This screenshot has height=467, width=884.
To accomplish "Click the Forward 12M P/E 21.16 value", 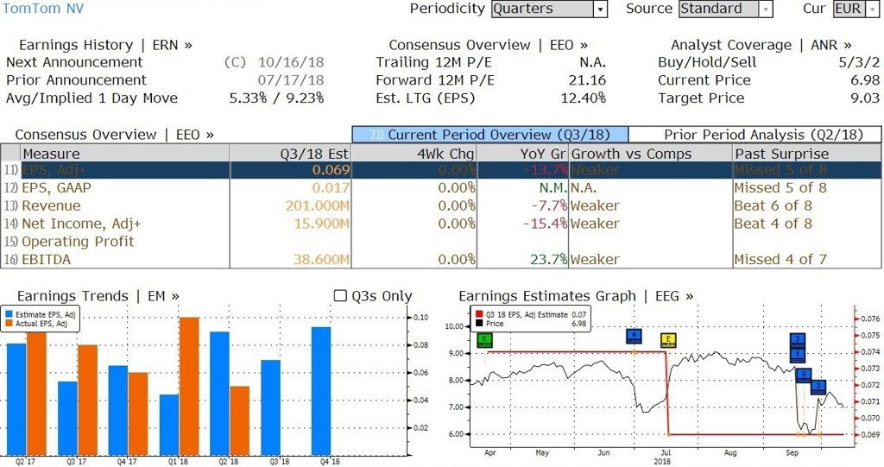I will [x=587, y=80].
